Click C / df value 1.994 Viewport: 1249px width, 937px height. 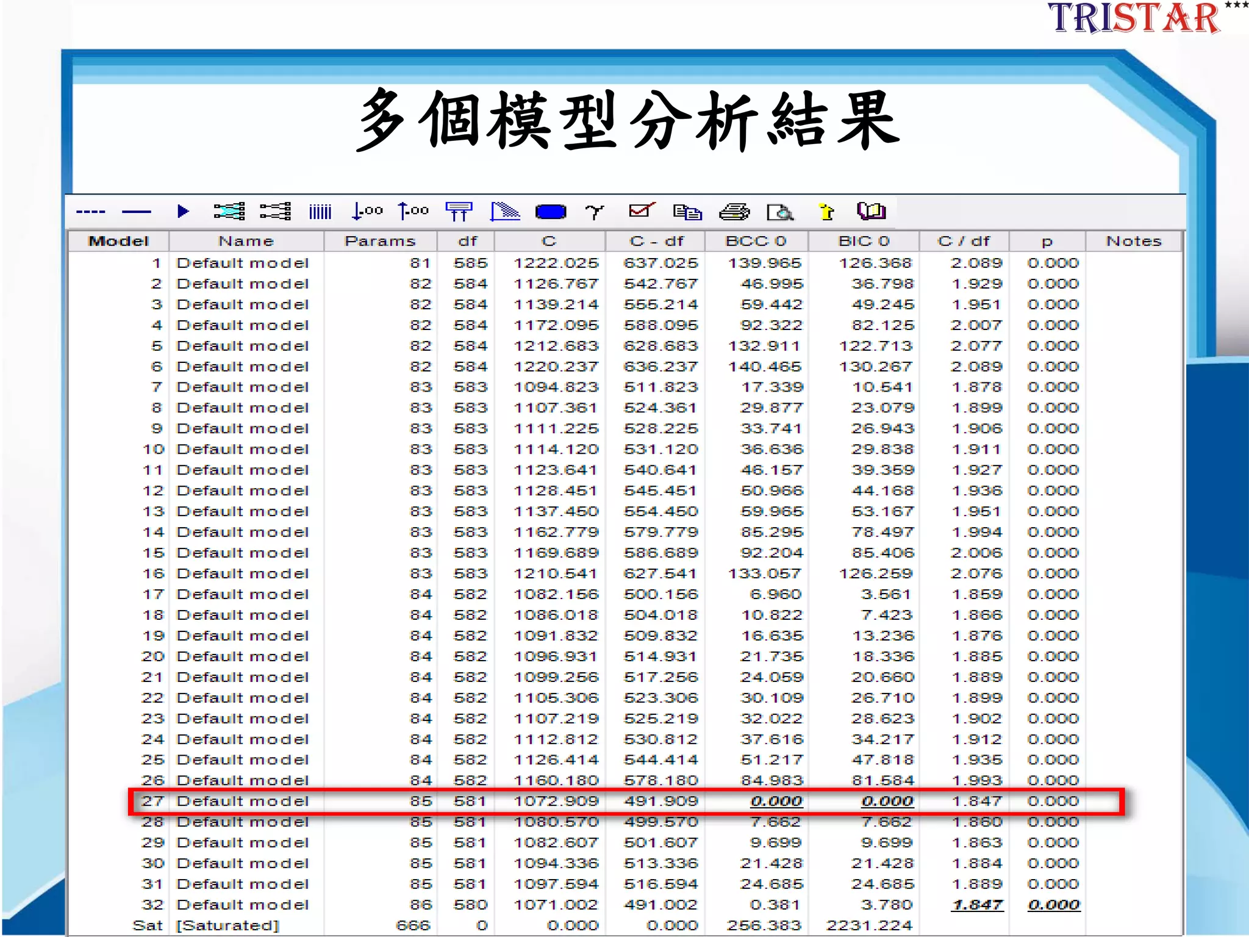tap(977, 532)
